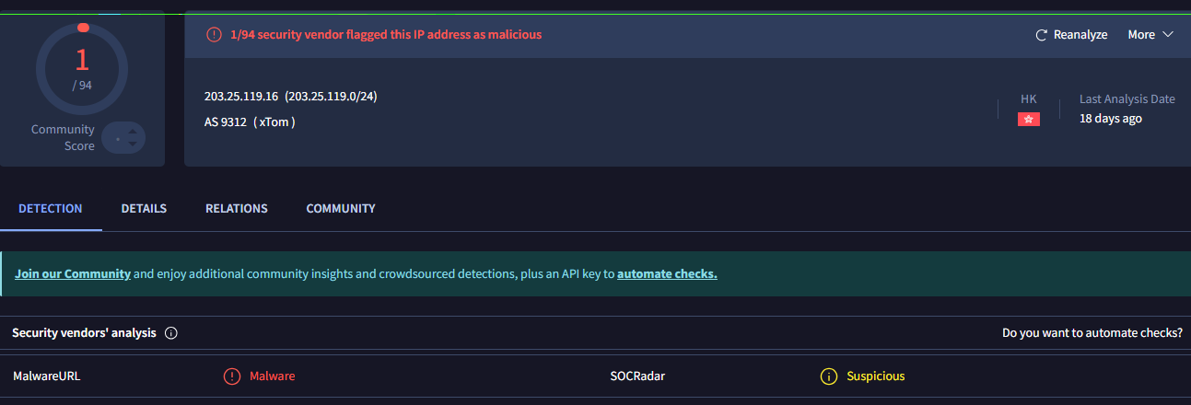Select the COMMUNITY tab
The width and height of the screenshot is (1191, 405).
(341, 209)
